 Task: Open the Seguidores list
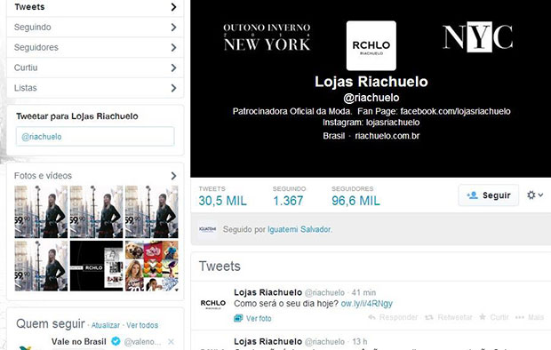95,47
